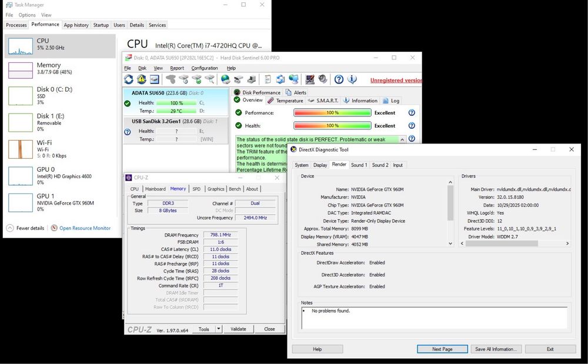
Task: Select USB SanDisk 3.2Gen1 disk entry
Action: (x=175, y=130)
